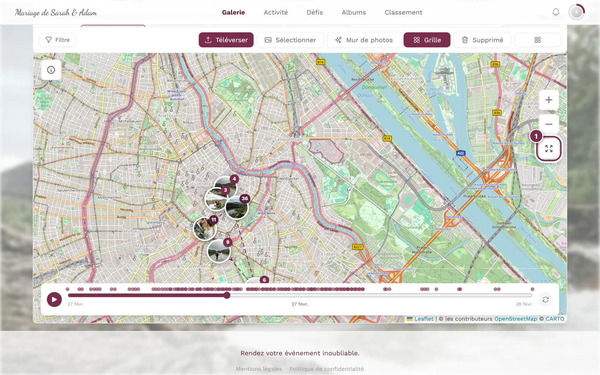Go to the Classement tab
Viewport: 600px width, 375px height.
(403, 12)
